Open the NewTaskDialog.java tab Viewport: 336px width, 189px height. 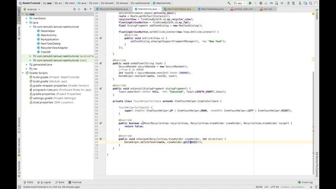(212, 9)
